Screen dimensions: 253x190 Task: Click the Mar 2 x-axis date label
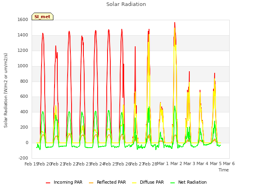tap(176, 164)
